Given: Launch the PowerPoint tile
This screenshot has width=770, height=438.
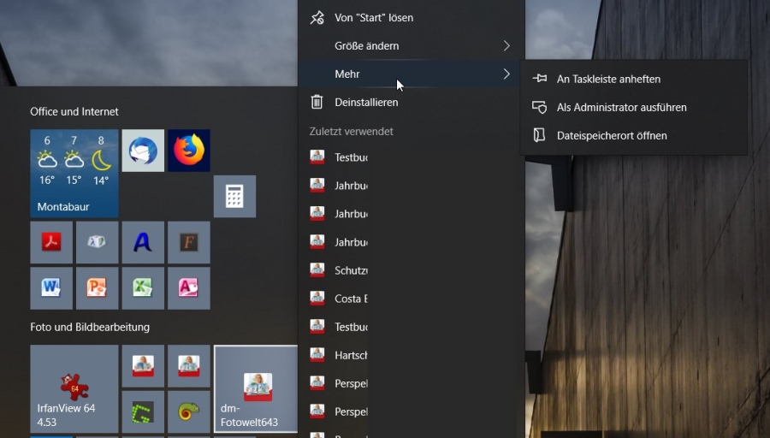Looking at the screenshot, I should (98, 288).
